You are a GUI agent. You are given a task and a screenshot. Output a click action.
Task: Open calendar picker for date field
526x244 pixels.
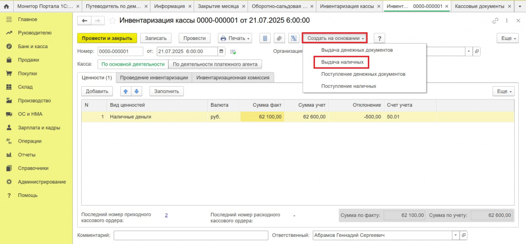221,52
